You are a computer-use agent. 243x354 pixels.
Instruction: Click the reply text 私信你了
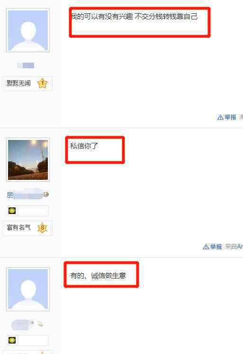84,146
